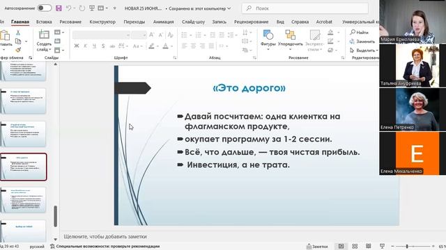Open the Acrobat tab
446x250 pixels.
(x=324, y=22)
